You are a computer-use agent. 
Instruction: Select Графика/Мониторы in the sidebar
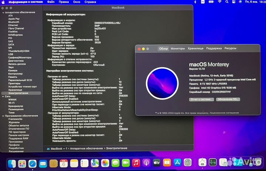(x=20, y=58)
